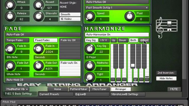
Task: Adjust the Fixed Fades Fade In knob
Action: [x=38, y=49]
